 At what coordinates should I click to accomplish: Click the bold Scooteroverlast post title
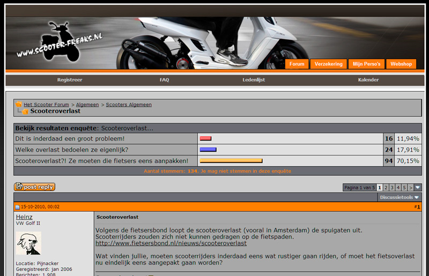pyautogui.click(x=117, y=217)
